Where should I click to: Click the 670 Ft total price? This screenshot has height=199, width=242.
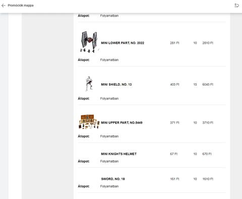tap(207, 154)
